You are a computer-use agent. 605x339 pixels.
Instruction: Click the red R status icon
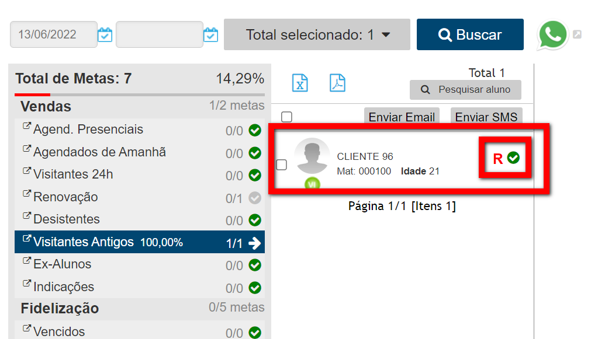coord(498,159)
